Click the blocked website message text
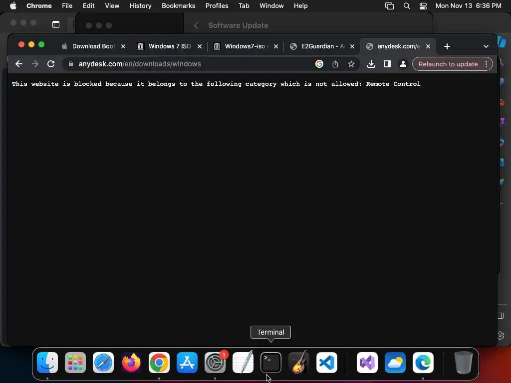The height and width of the screenshot is (383, 511). [x=216, y=84]
